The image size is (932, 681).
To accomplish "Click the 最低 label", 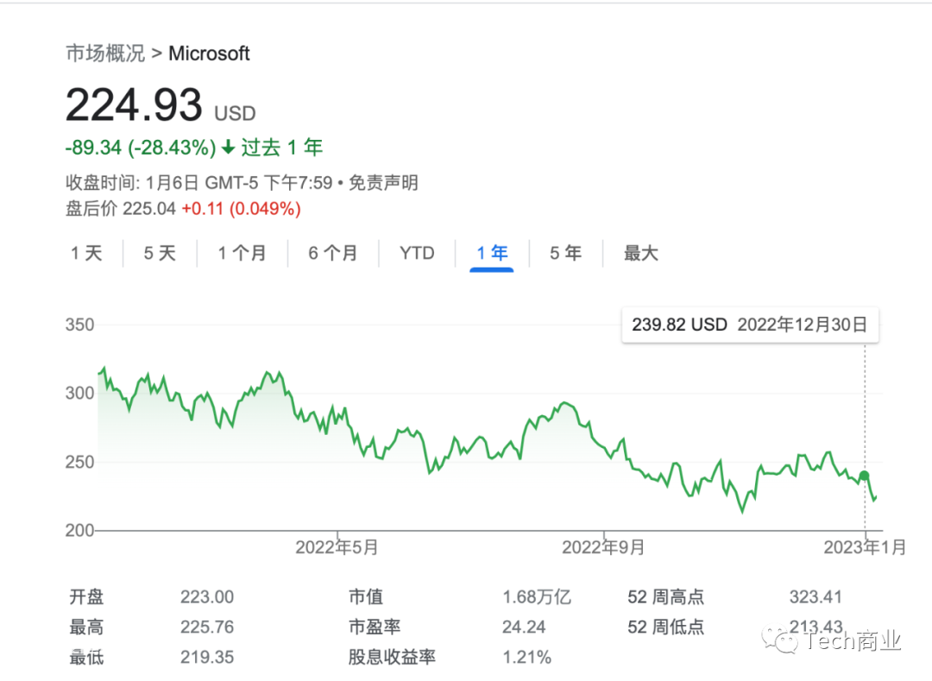I will 86,657.
